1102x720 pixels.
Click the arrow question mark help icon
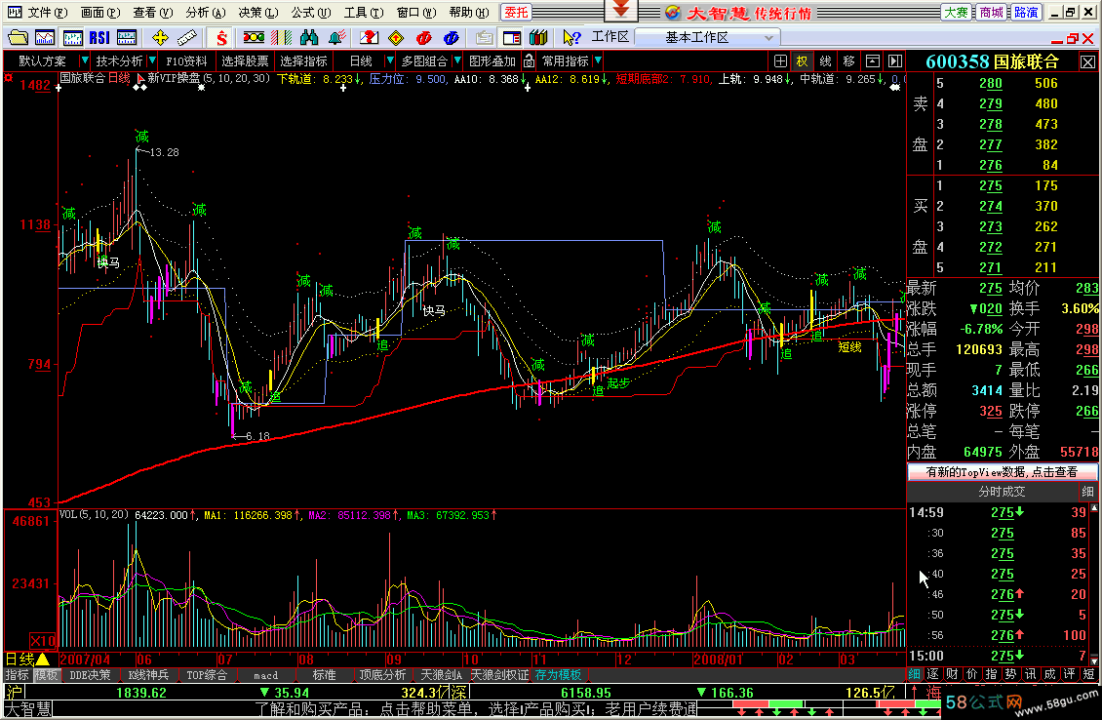[x=572, y=37]
